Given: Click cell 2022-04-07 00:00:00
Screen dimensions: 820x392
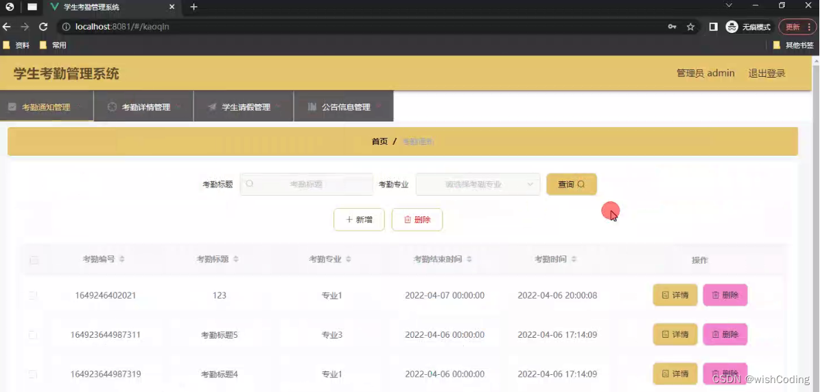Looking at the screenshot, I should click(x=445, y=295).
